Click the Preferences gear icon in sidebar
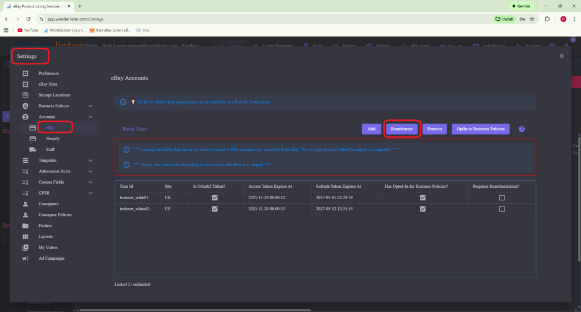Screen dimensions: 581x312 [25, 73]
